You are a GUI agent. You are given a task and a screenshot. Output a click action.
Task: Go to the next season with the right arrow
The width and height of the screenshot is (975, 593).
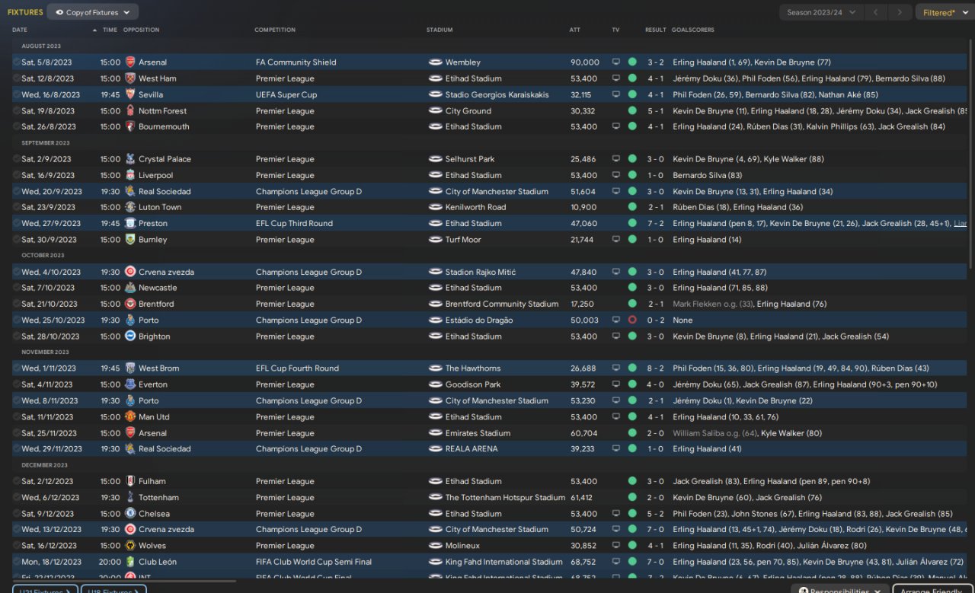[900, 12]
